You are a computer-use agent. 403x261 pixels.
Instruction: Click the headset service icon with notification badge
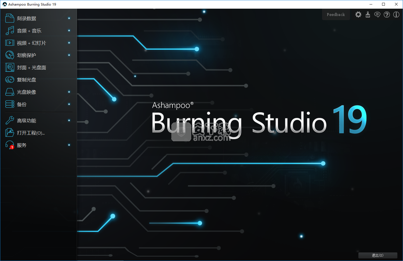pos(10,145)
